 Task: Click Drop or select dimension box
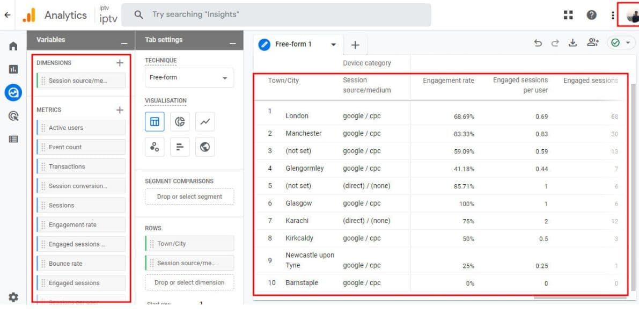pos(189,282)
